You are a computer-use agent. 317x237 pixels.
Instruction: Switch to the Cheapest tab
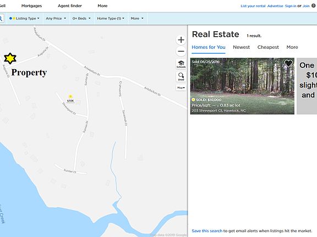pyautogui.click(x=268, y=47)
